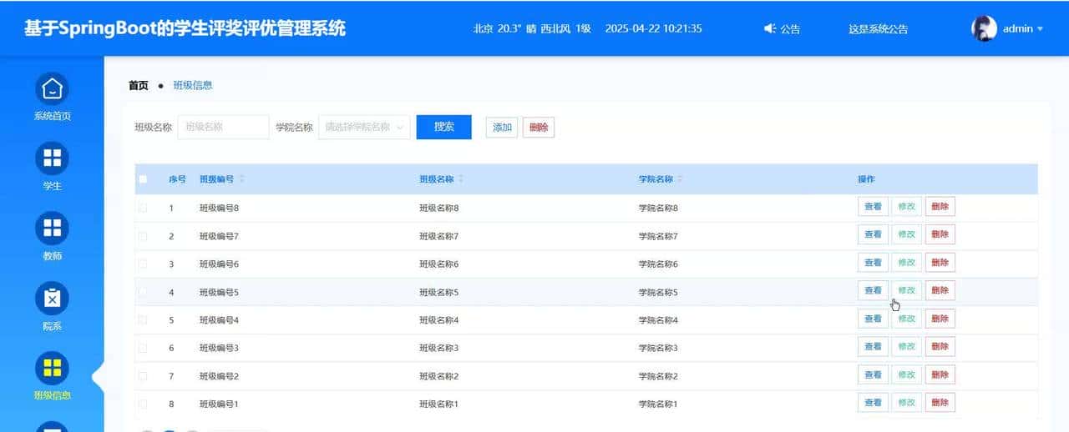
Task: Click 删除 for row 班级名称6
Action: 940,263
